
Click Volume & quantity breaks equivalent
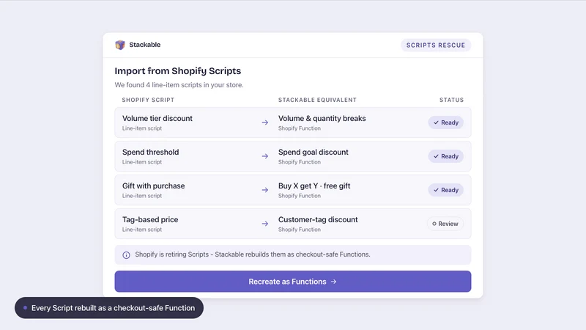[x=322, y=118]
